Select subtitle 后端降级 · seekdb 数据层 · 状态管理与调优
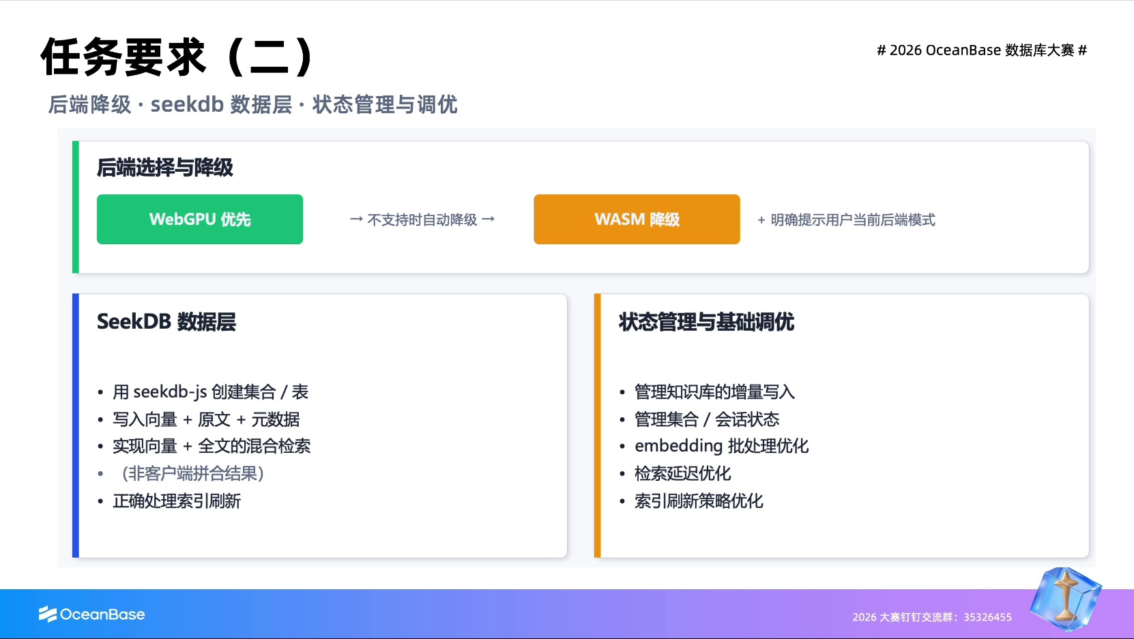1134x639 pixels. tap(252, 104)
